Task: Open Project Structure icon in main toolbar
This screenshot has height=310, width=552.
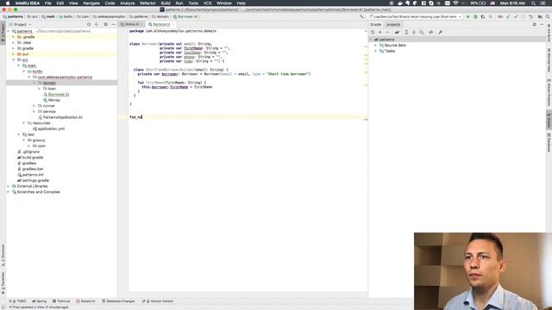Action: pos(540,16)
